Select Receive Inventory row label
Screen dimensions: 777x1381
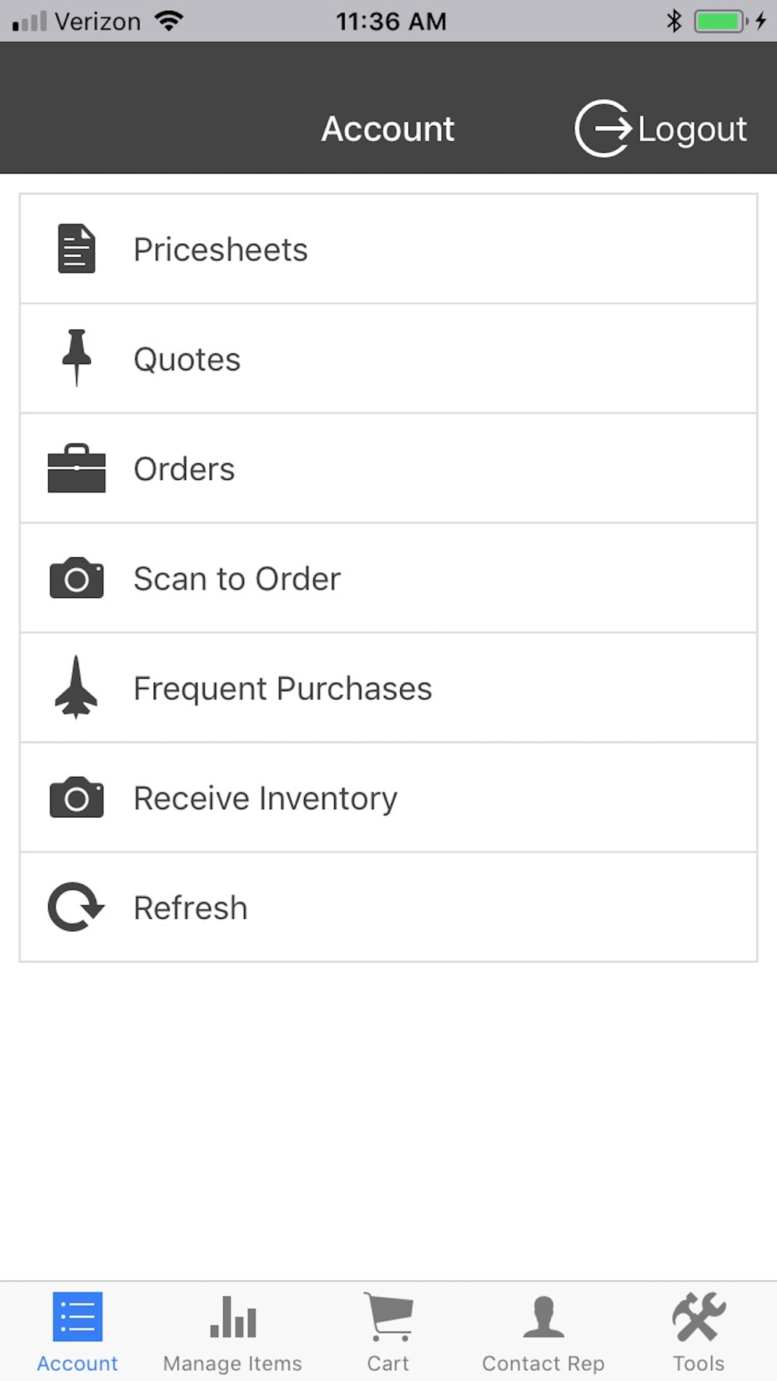(x=265, y=798)
